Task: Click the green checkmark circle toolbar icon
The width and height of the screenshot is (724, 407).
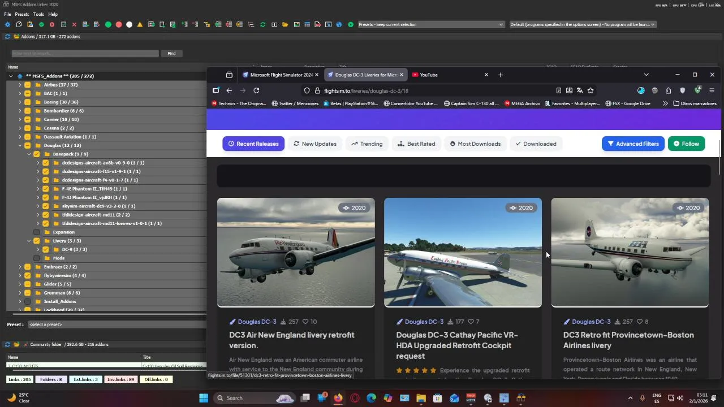Action: coord(41,24)
